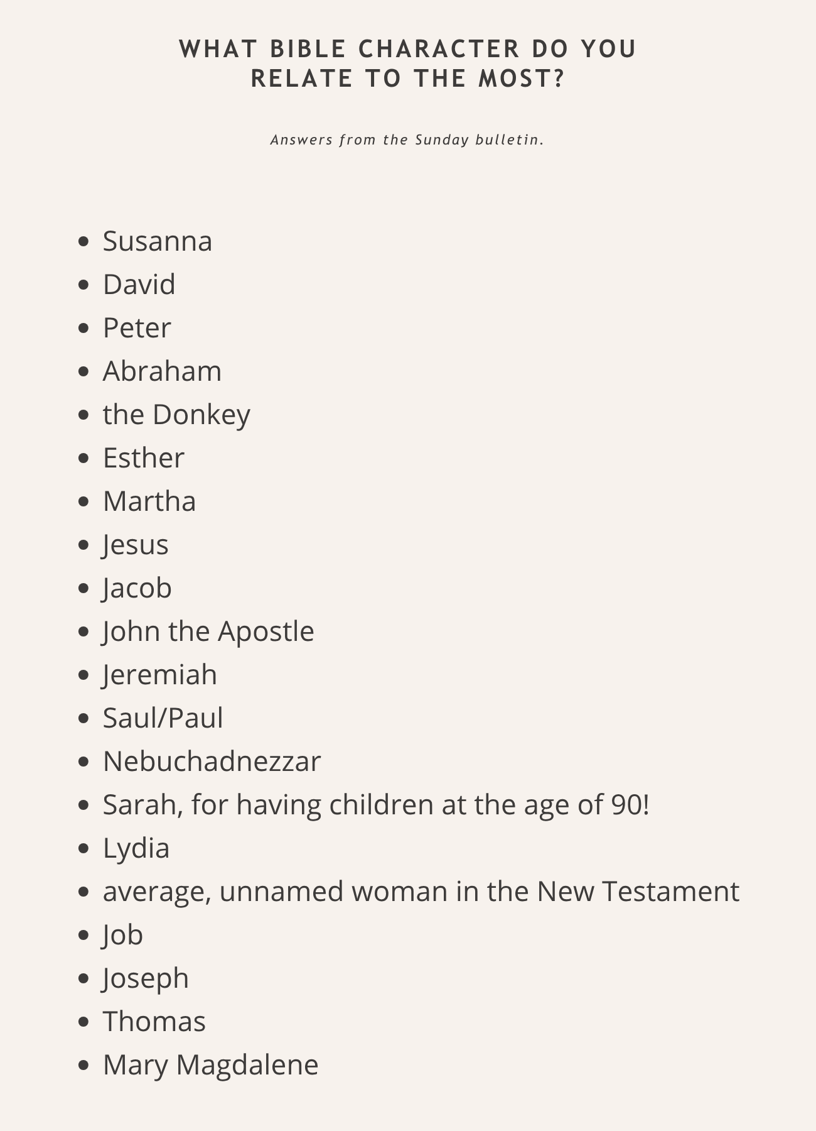Select the 'Esther' entry
Image resolution: width=816 pixels, height=1131 pixels.
click(x=144, y=458)
